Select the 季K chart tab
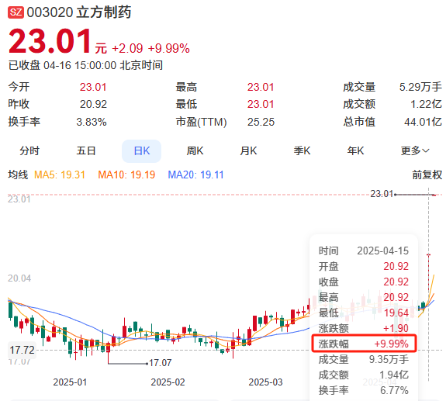Viewport: 446px width, 401px height. (x=302, y=150)
